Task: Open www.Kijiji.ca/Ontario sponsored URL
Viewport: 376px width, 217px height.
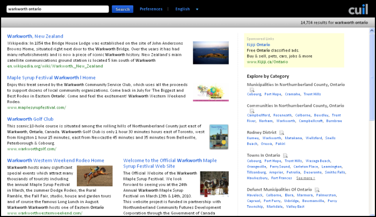Action: tap(267, 62)
